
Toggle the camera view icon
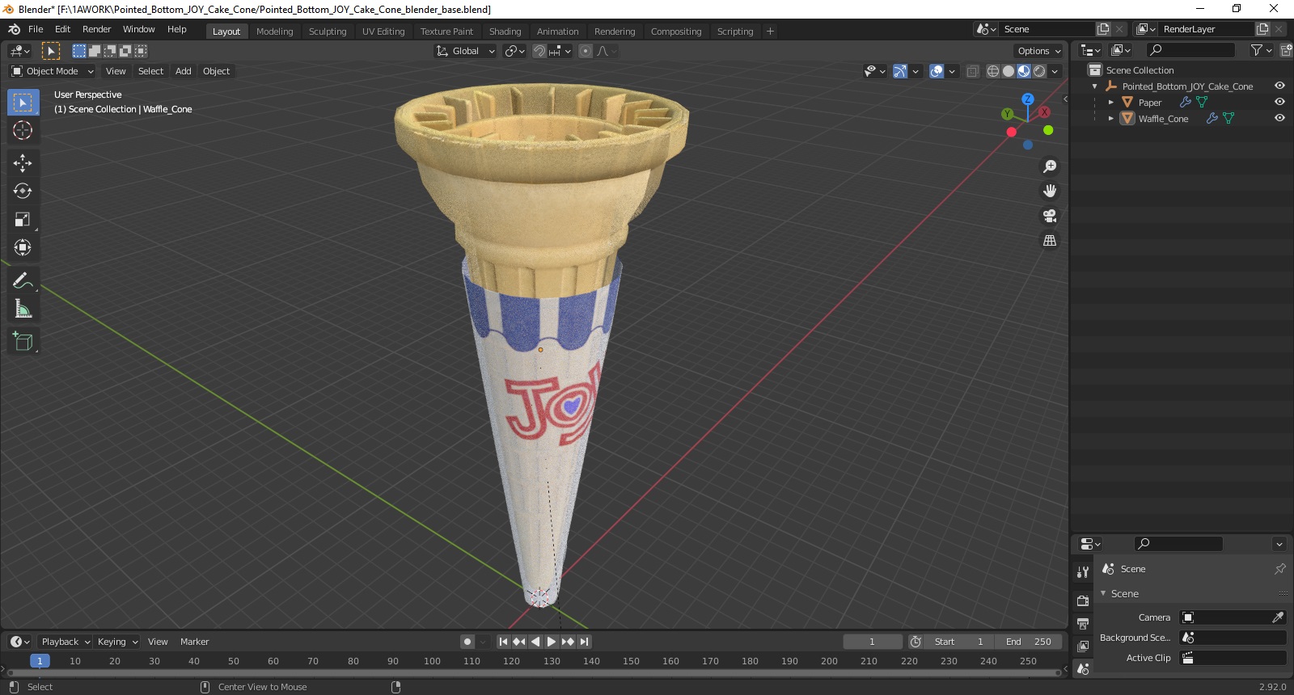click(1050, 216)
